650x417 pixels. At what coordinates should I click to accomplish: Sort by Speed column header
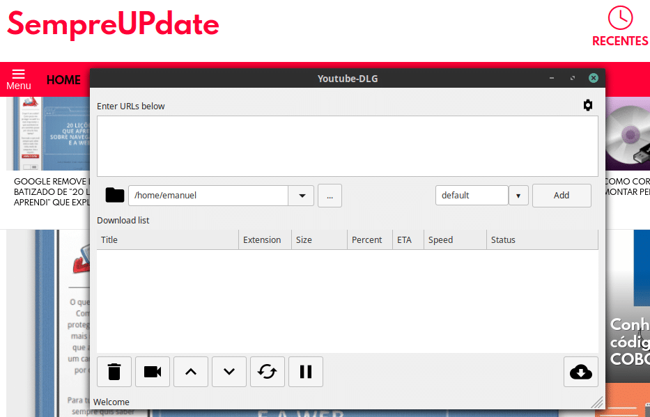point(455,239)
